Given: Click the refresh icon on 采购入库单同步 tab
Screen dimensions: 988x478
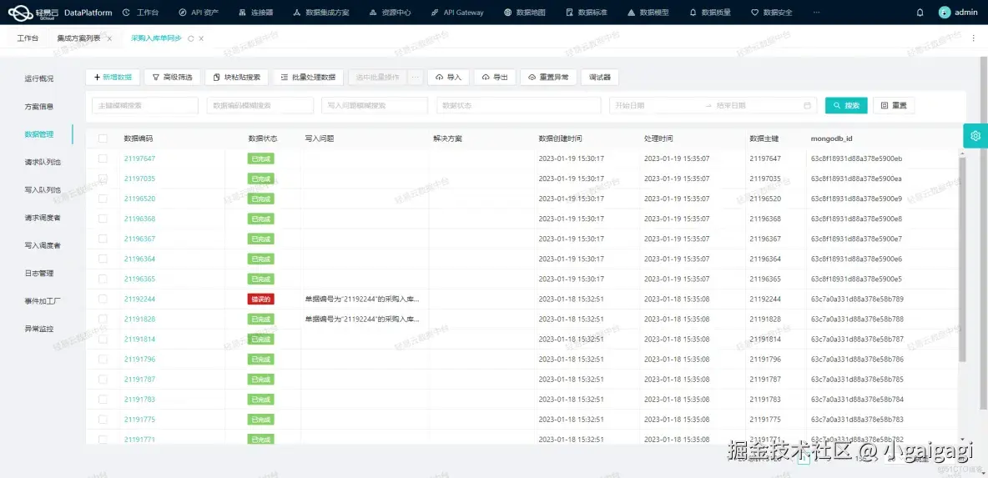Looking at the screenshot, I should point(191,38).
